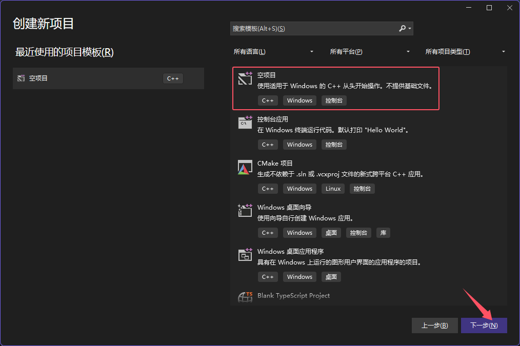
Task: Click recent template 空项目 icon
Action: pos(21,78)
